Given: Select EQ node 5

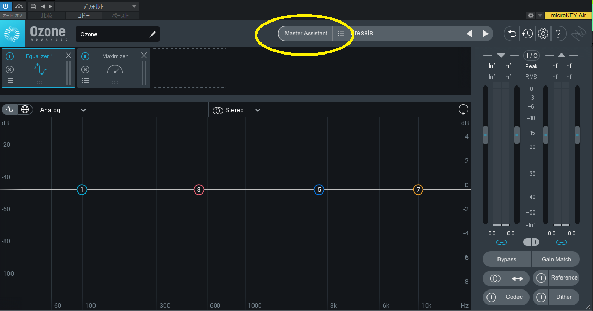Looking at the screenshot, I should (x=319, y=190).
